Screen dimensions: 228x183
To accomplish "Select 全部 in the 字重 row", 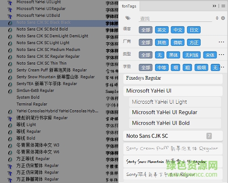I will click(x=145, y=67).
